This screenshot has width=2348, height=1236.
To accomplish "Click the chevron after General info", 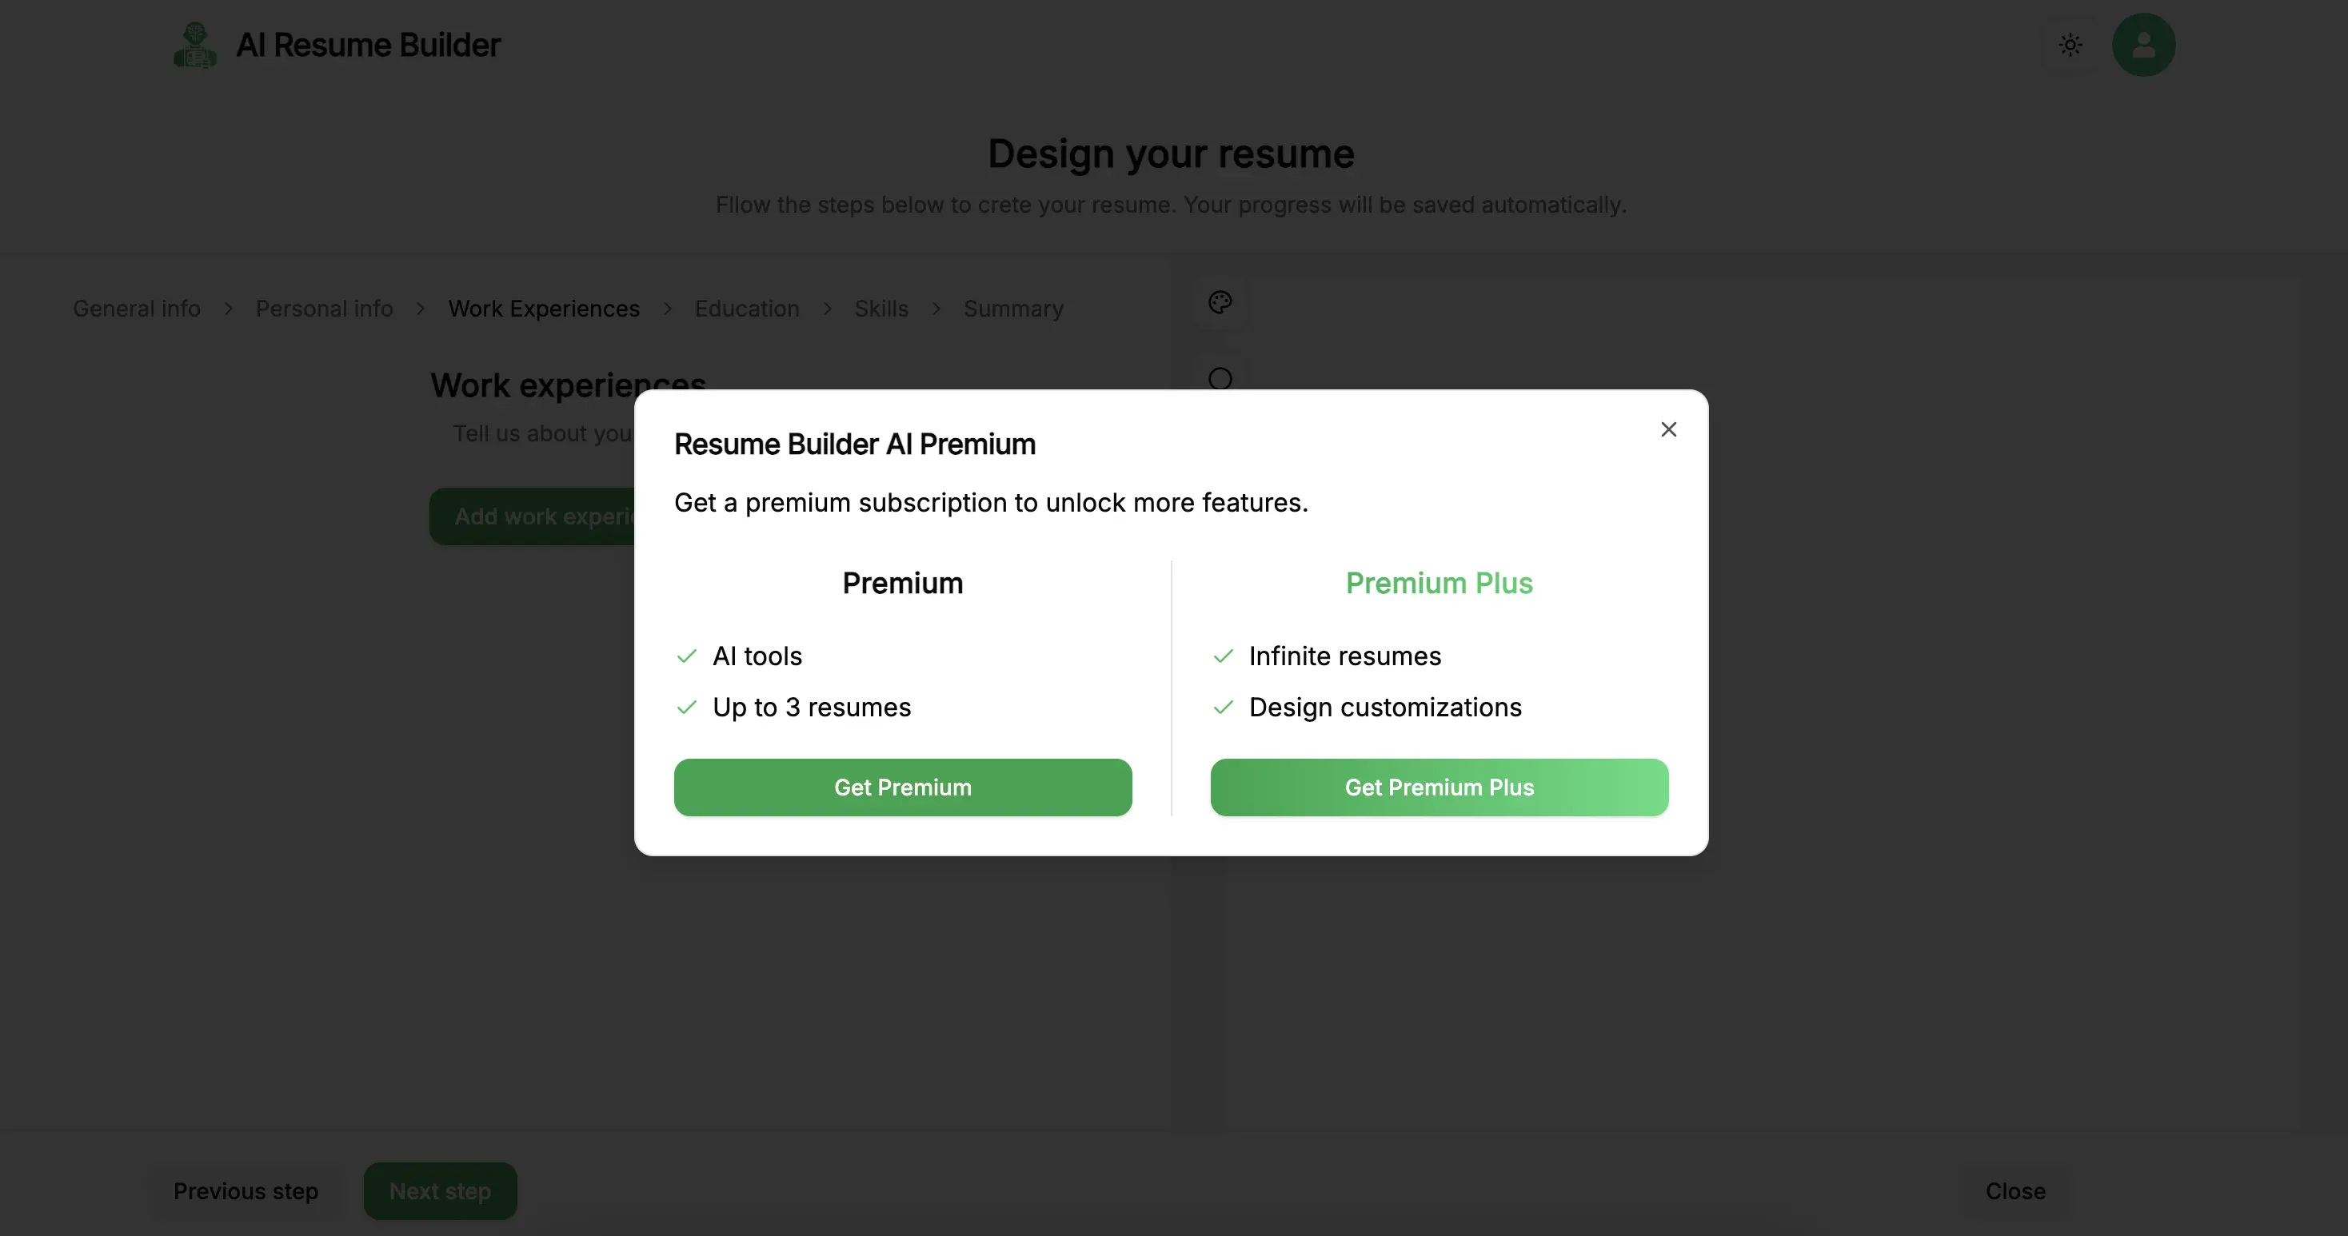I will [x=228, y=309].
